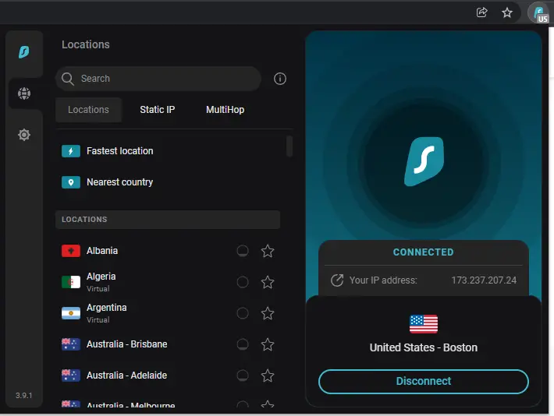Click the Locations page heading
This screenshot has width=554, height=416.
coord(86,45)
